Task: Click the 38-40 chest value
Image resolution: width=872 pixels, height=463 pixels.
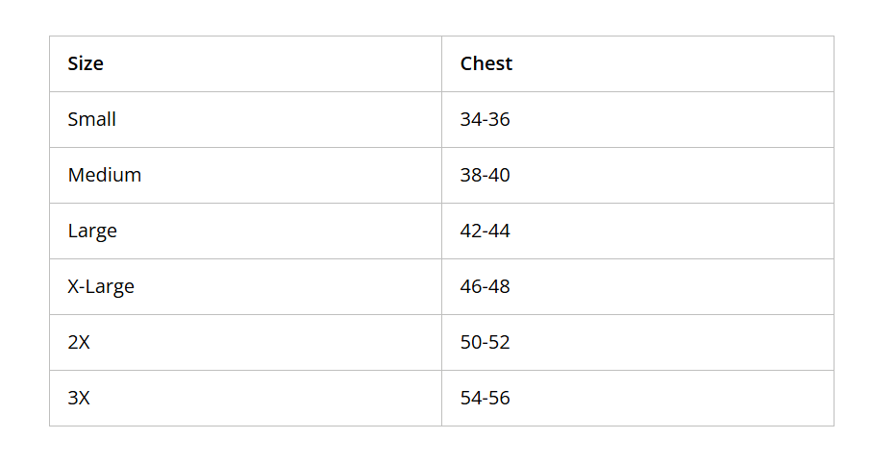Action: coord(485,175)
